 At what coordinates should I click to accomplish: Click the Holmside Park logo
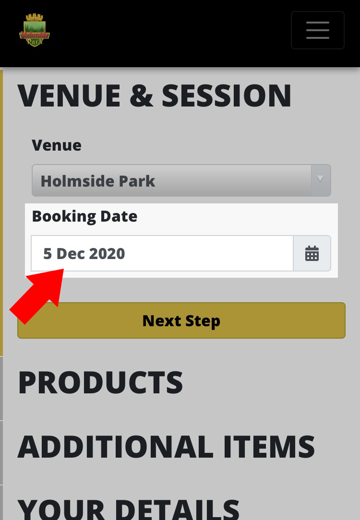coord(35,30)
